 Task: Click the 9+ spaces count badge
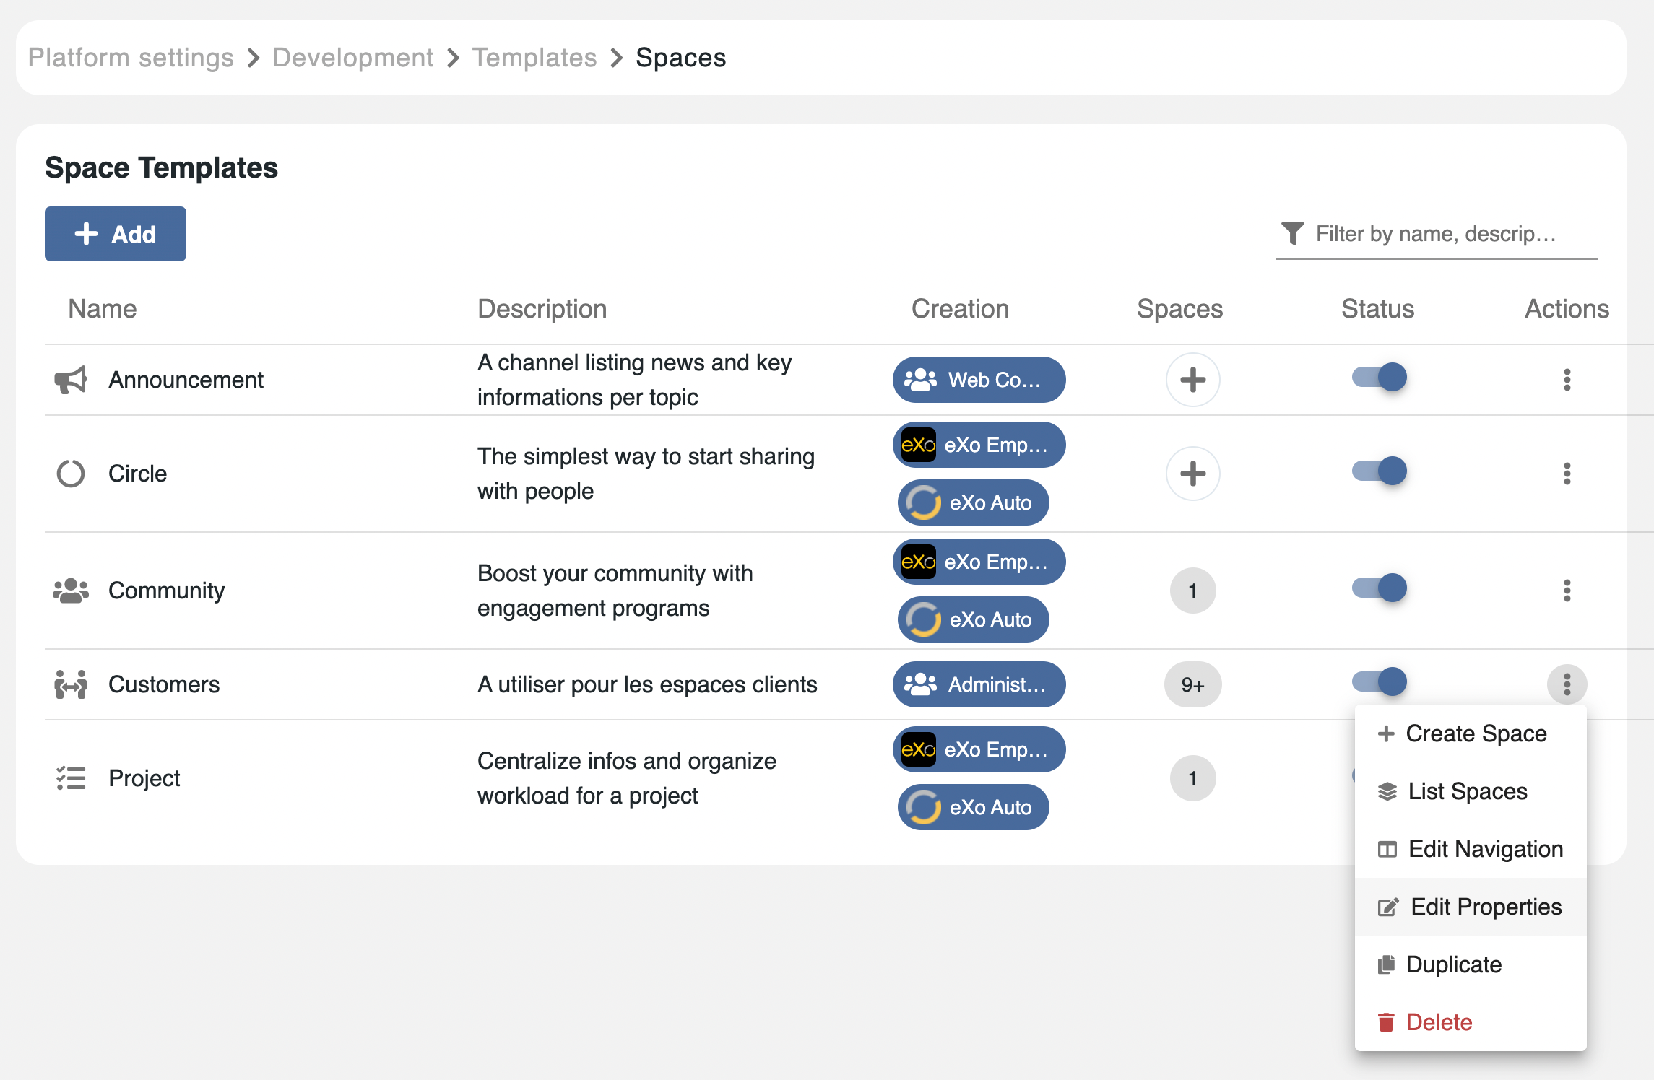pos(1192,684)
